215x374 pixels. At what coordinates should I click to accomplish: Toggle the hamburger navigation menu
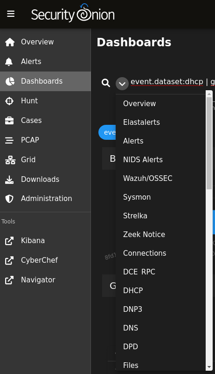11,14
